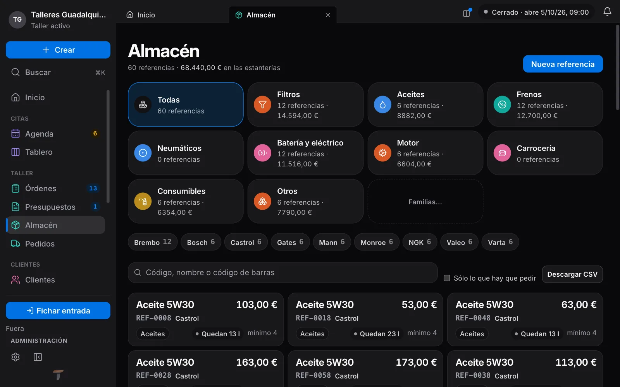Collapse sidebar with panel icon
Viewport: 620px width, 387px height.
click(x=38, y=357)
